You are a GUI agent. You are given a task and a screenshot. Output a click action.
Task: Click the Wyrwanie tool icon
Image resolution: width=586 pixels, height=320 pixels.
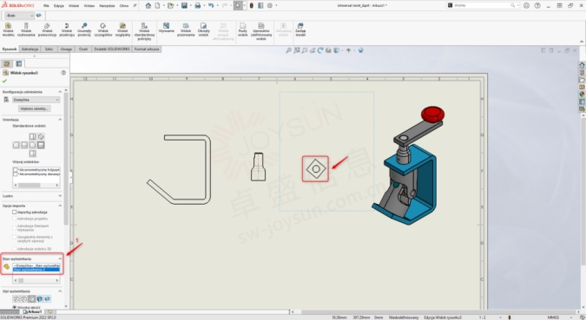click(x=167, y=28)
